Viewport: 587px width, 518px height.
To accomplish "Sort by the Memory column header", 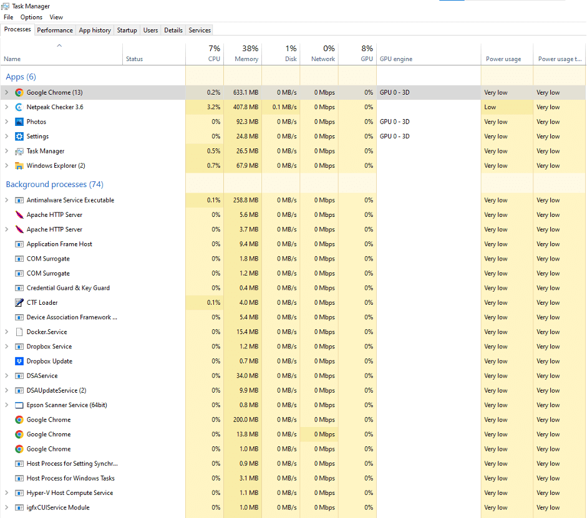I will [243, 54].
